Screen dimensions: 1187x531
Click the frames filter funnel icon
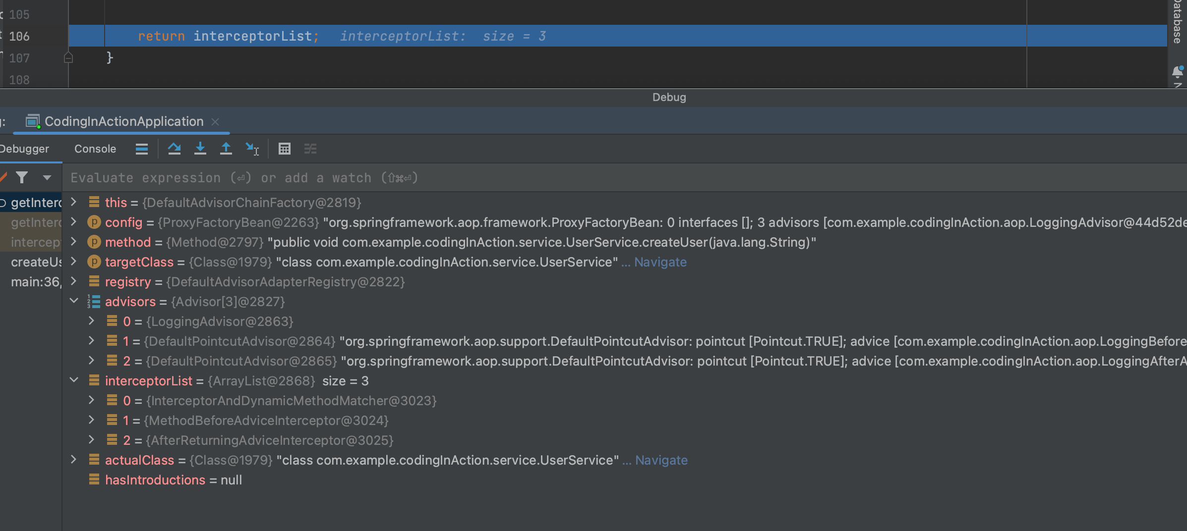point(22,177)
